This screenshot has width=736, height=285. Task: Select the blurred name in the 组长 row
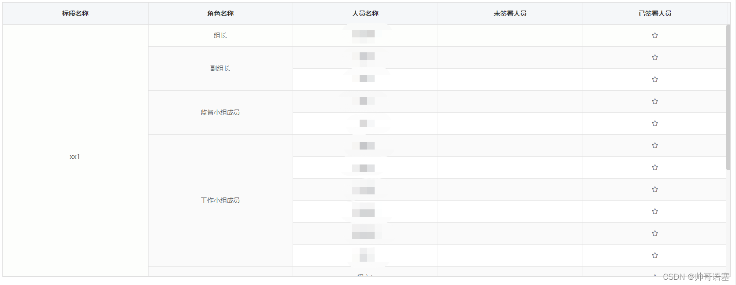pyautogui.click(x=364, y=34)
